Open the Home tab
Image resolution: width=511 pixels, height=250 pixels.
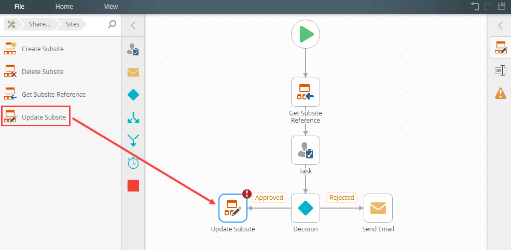(x=64, y=7)
